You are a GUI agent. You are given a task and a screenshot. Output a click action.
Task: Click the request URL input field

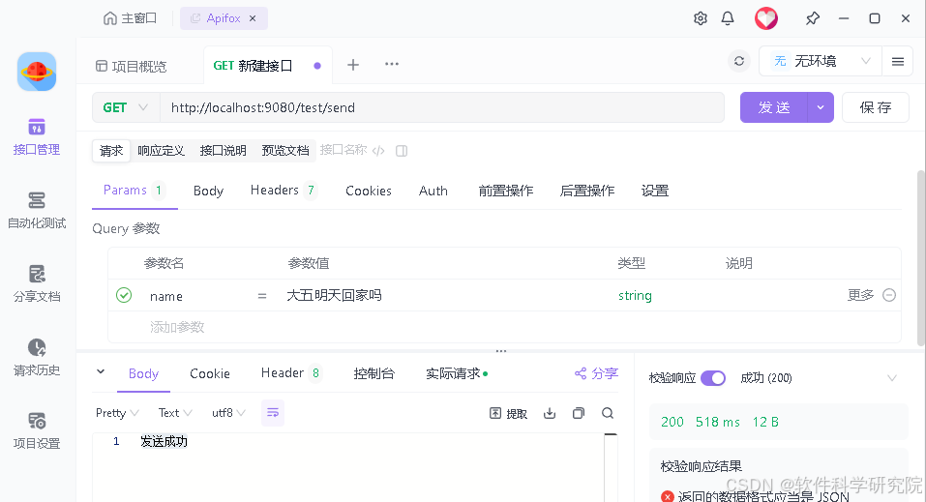pos(441,107)
